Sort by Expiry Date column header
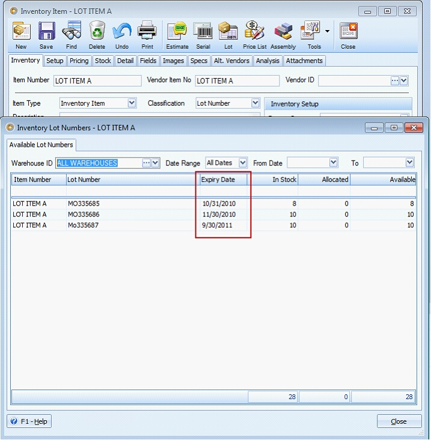Screen dimensions: 431x440 point(223,179)
